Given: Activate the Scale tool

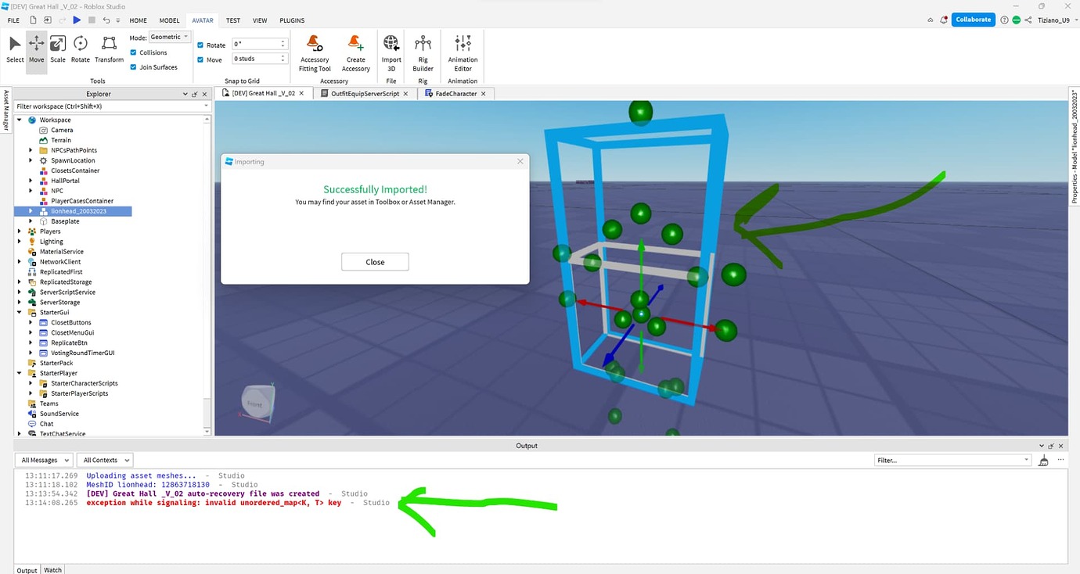Looking at the screenshot, I should [57, 48].
